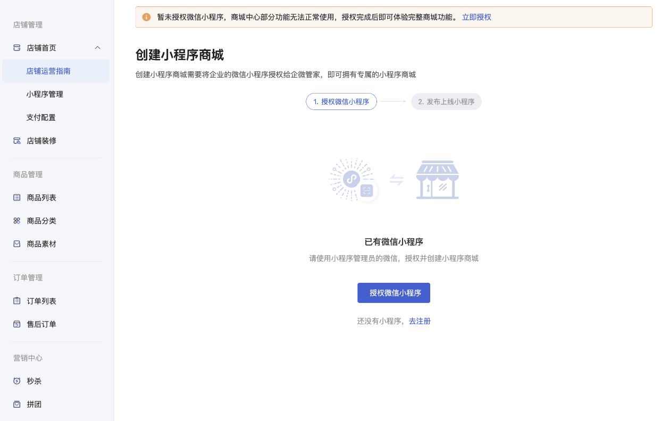Click the 已有微信小程序 heading text
669x421 pixels.
click(x=394, y=242)
